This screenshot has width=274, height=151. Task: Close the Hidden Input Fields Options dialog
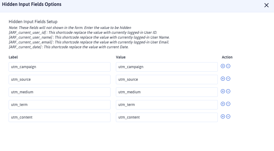point(266,5)
